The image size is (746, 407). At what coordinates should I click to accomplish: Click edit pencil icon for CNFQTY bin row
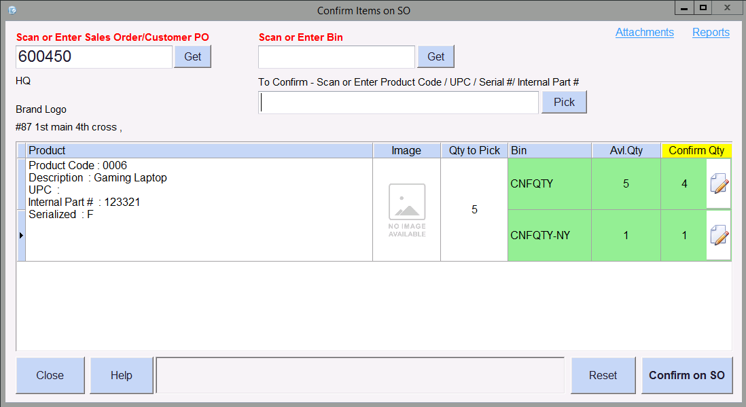[x=719, y=183]
